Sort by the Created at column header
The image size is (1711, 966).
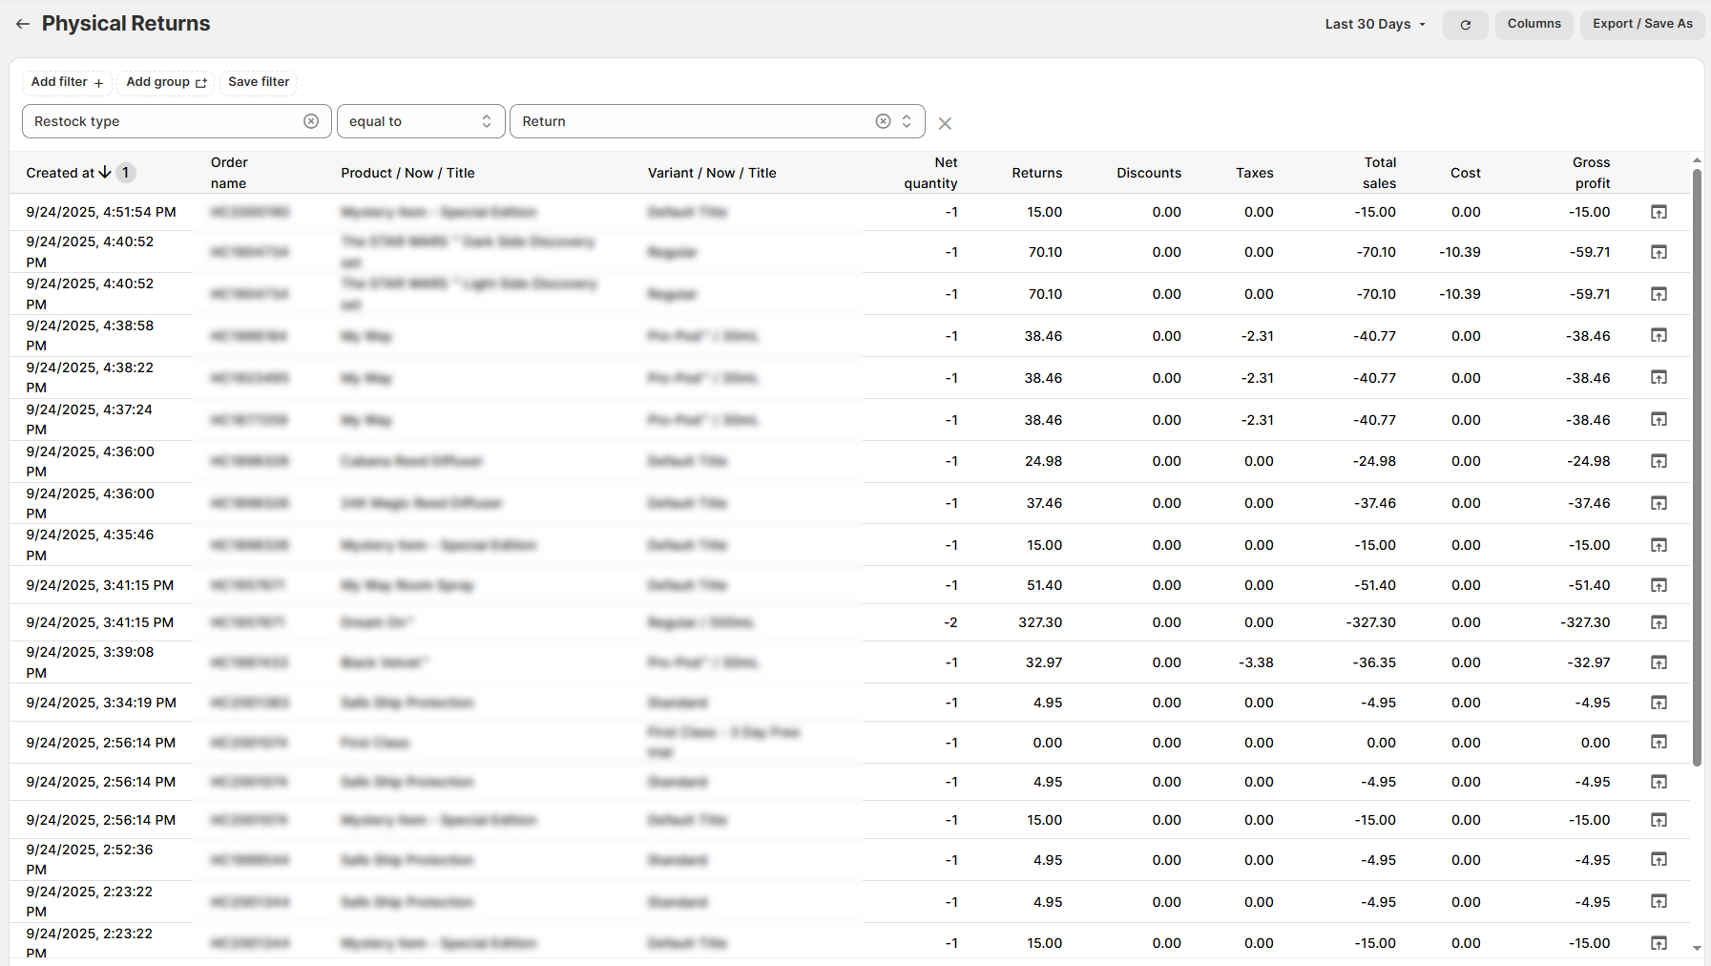click(61, 173)
